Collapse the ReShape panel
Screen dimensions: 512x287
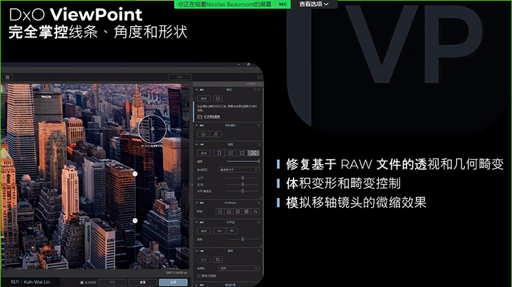[x=197, y=203]
